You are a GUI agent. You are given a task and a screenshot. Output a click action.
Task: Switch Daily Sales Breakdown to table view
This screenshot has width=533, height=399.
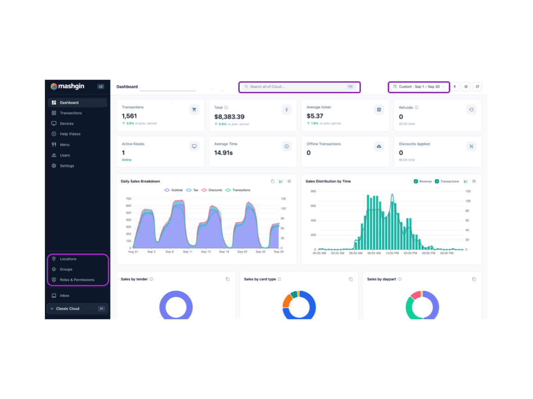point(289,181)
